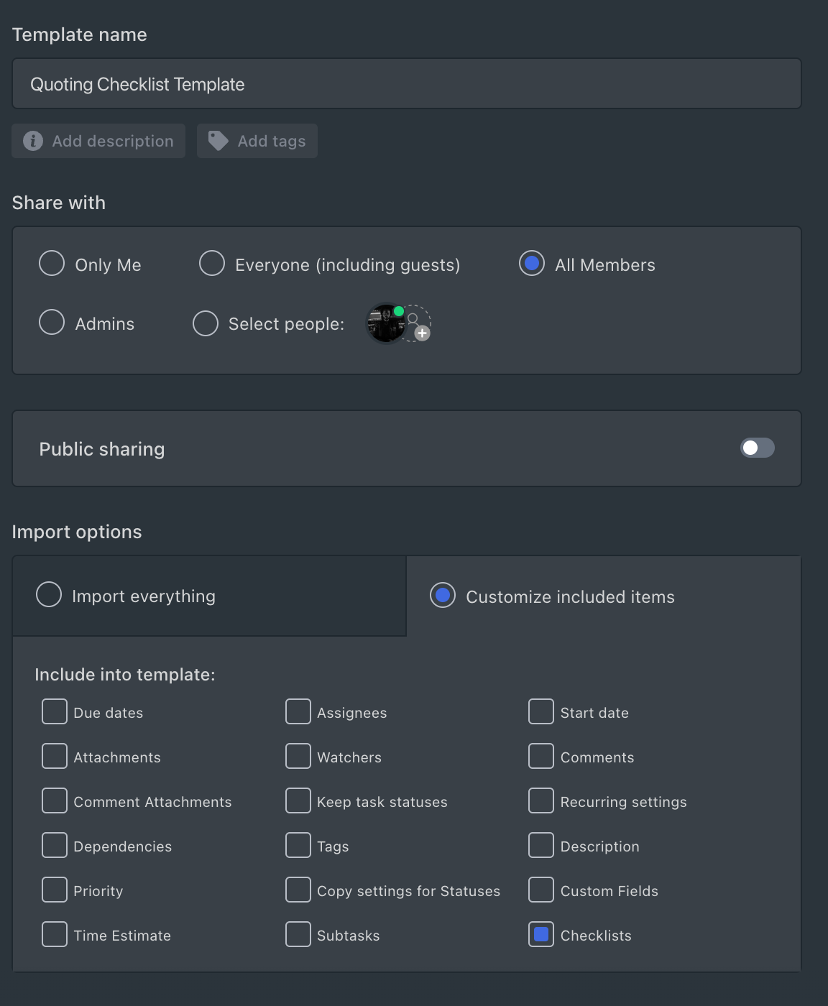Enable the Due dates checkbox

(55, 712)
